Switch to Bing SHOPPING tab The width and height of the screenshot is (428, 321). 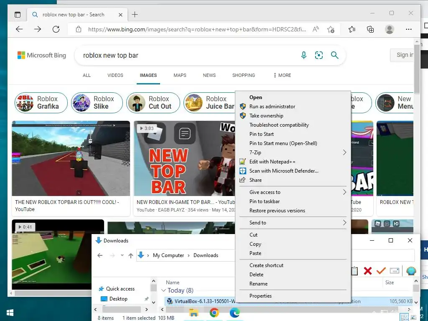pos(244,75)
